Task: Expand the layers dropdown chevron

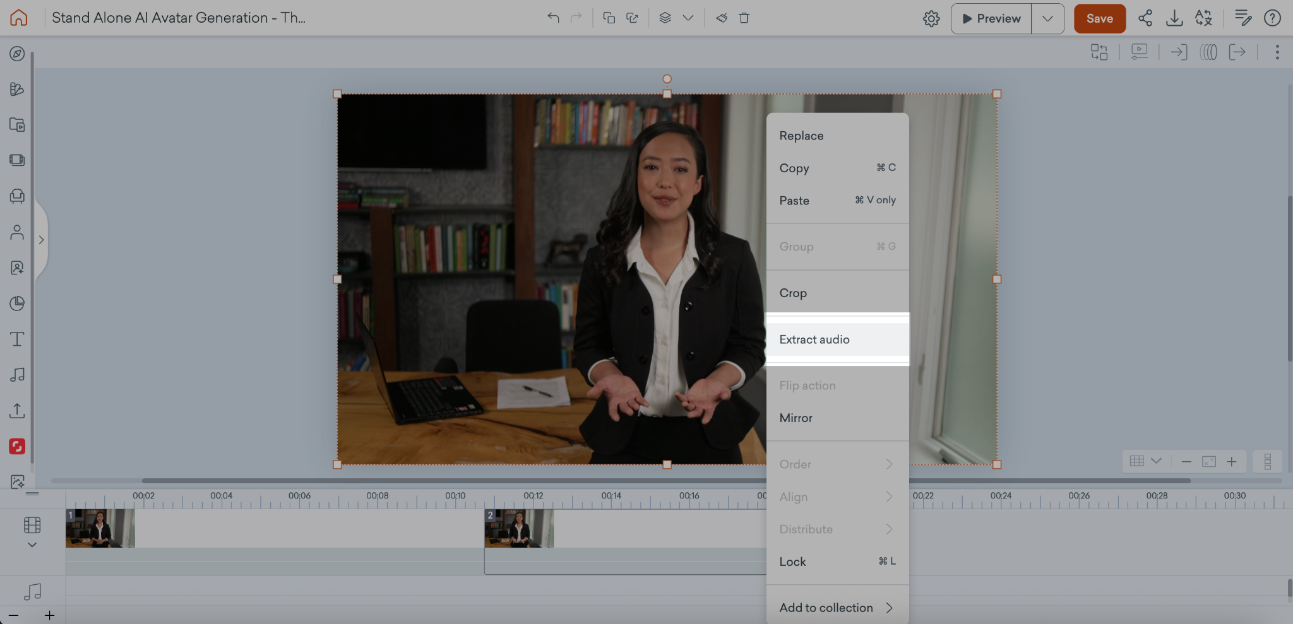Action: pyautogui.click(x=688, y=18)
